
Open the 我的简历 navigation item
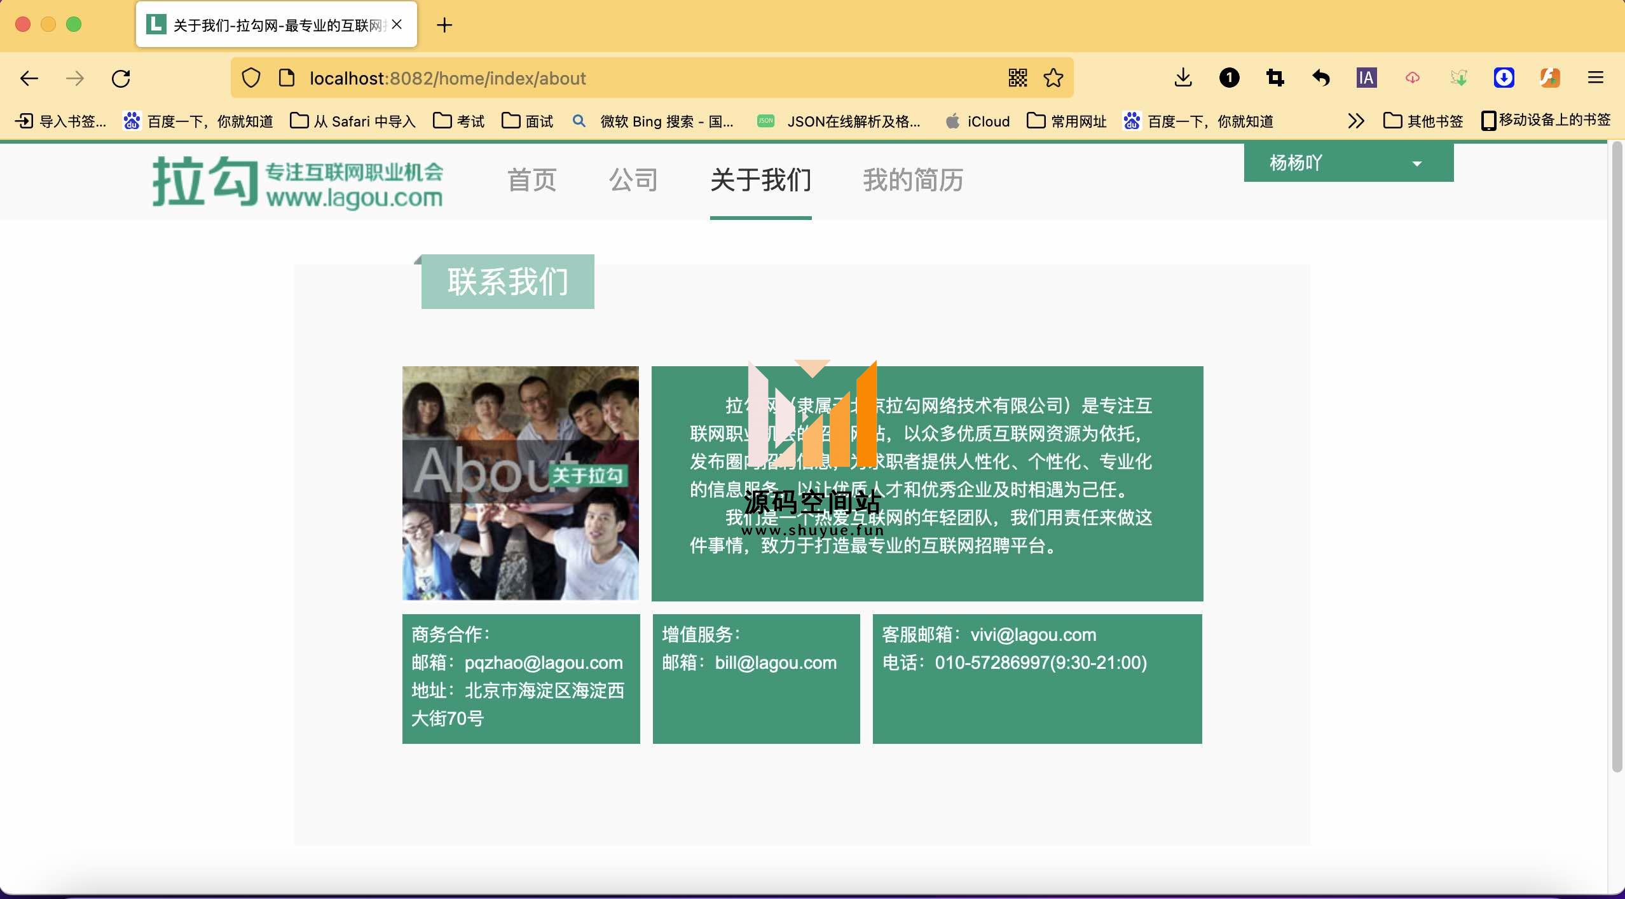click(x=914, y=180)
